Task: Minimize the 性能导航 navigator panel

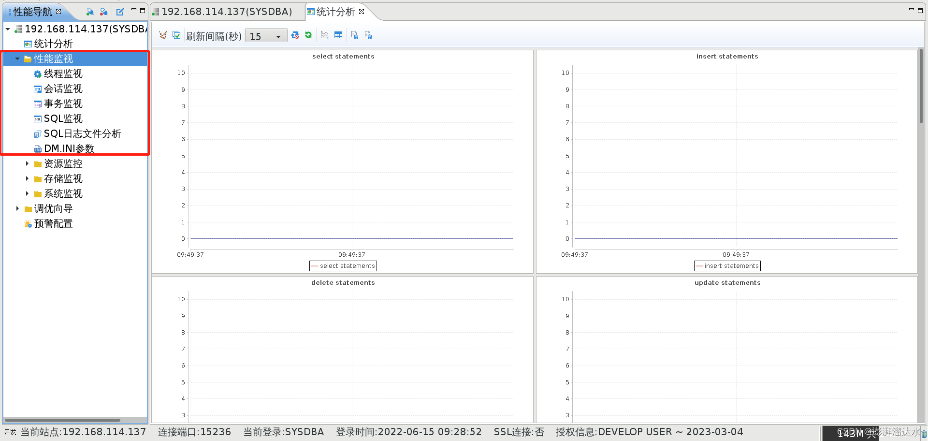Action: pos(134,10)
